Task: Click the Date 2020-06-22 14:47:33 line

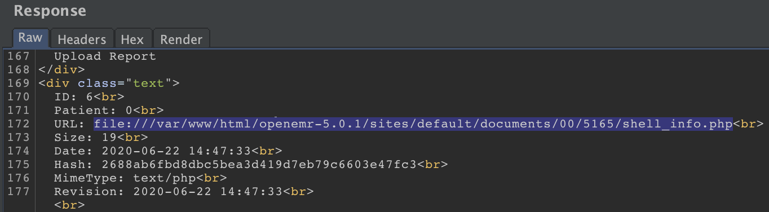Action: tap(168, 151)
